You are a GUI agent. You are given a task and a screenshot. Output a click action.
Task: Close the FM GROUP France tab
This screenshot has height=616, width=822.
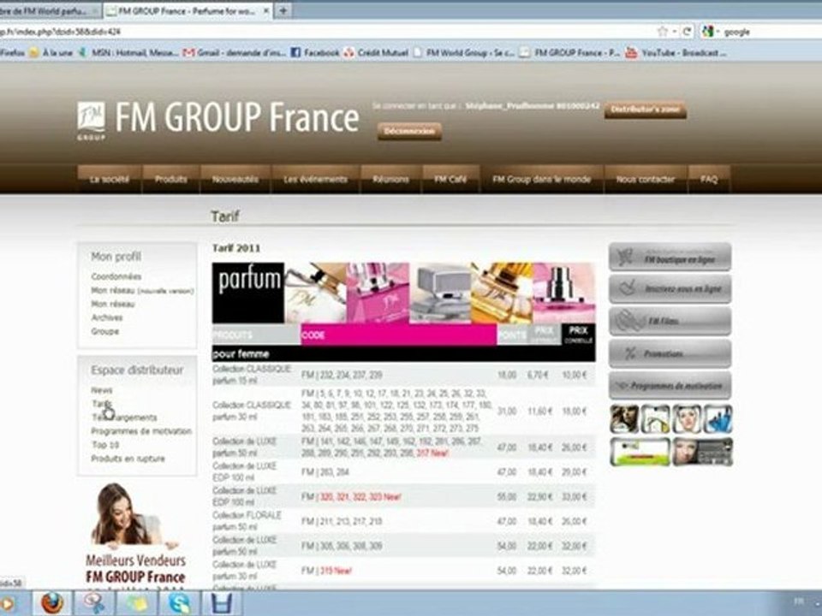tap(265, 10)
